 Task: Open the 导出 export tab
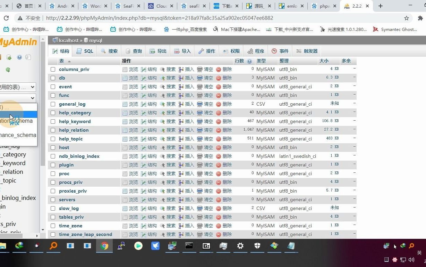158,51
